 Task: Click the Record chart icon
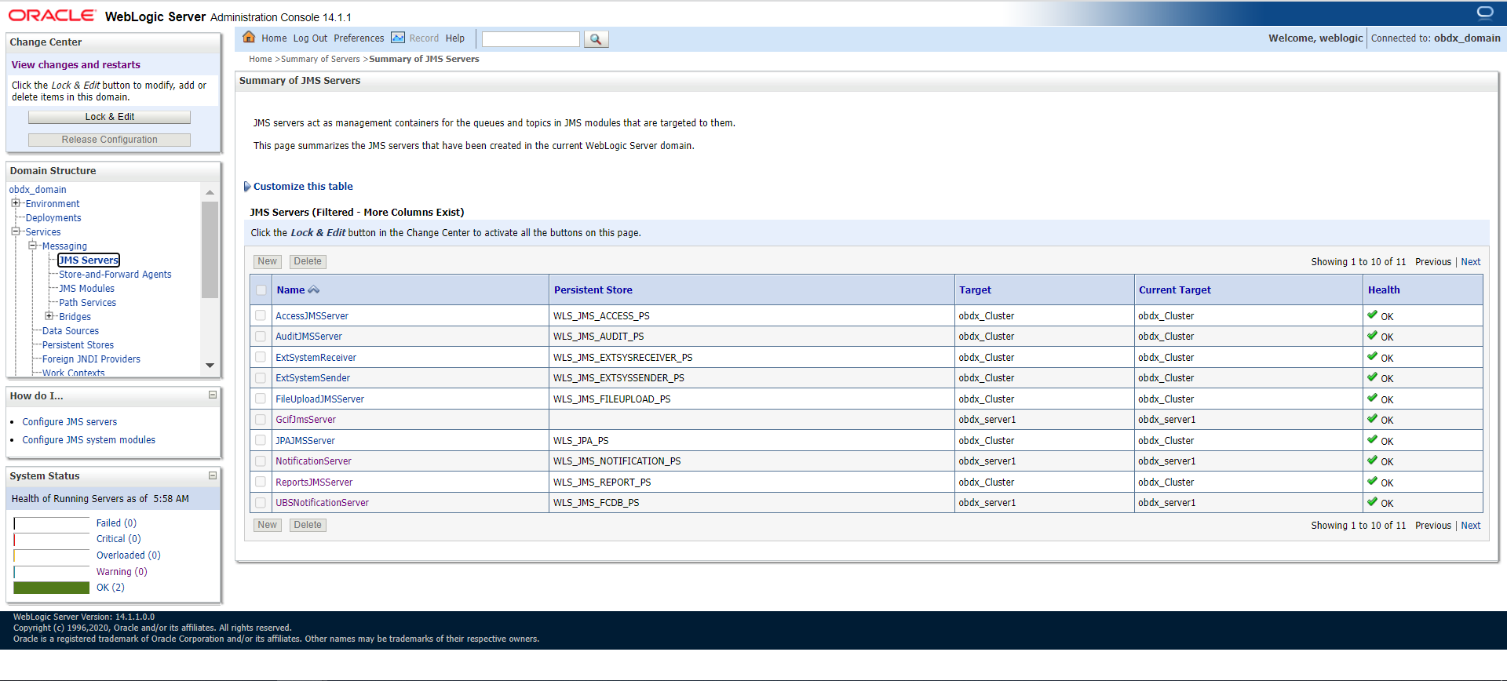click(x=398, y=38)
